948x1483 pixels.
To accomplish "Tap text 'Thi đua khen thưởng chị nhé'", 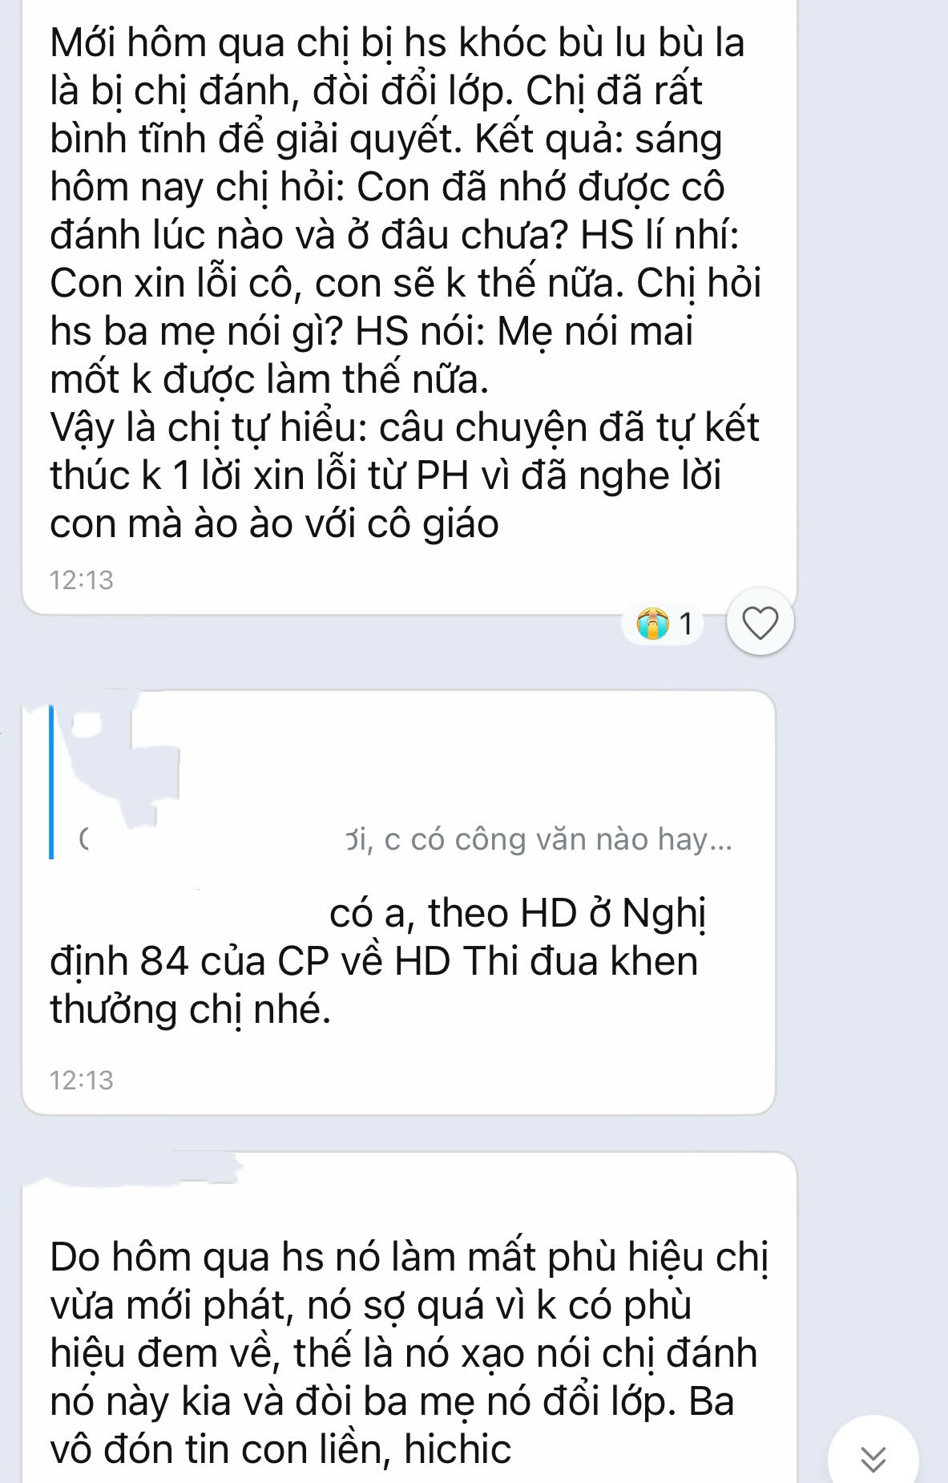I will 373,984.
